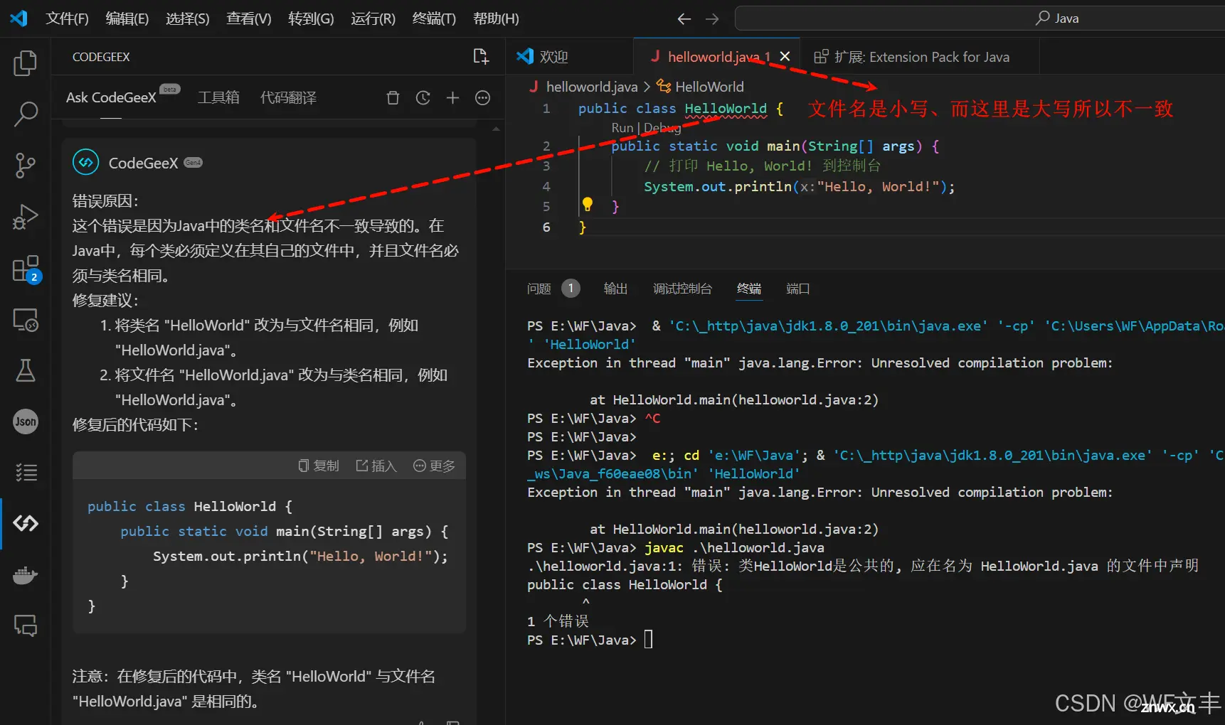Open the 选择(S) menu
The width and height of the screenshot is (1225, 725).
tap(187, 18)
